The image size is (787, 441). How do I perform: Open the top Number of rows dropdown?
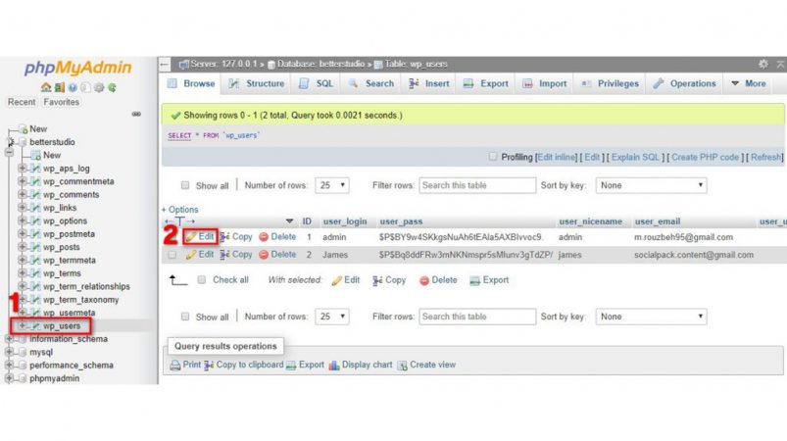click(332, 185)
